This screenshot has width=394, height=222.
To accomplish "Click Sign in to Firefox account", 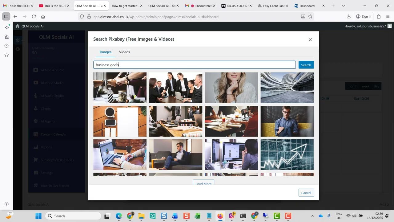I will click(x=364, y=17).
